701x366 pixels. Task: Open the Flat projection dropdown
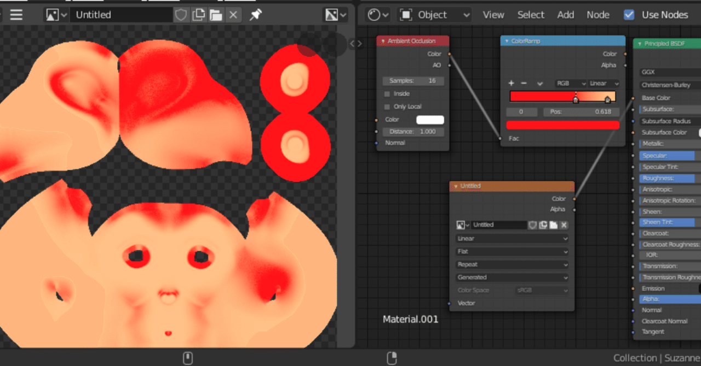(x=512, y=252)
